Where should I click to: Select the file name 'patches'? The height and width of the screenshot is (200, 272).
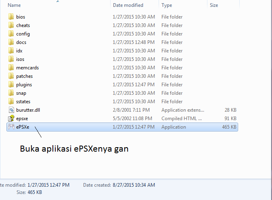pos(25,77)
